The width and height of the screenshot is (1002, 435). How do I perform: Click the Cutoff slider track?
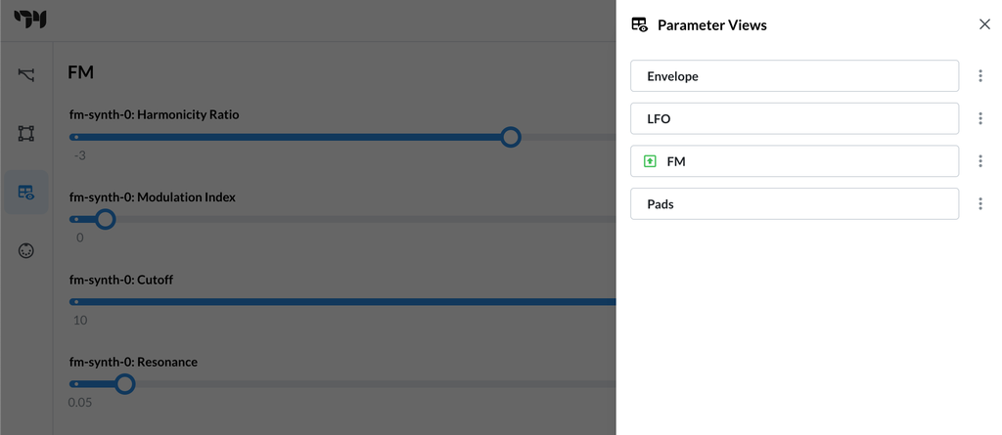[342, 302]
